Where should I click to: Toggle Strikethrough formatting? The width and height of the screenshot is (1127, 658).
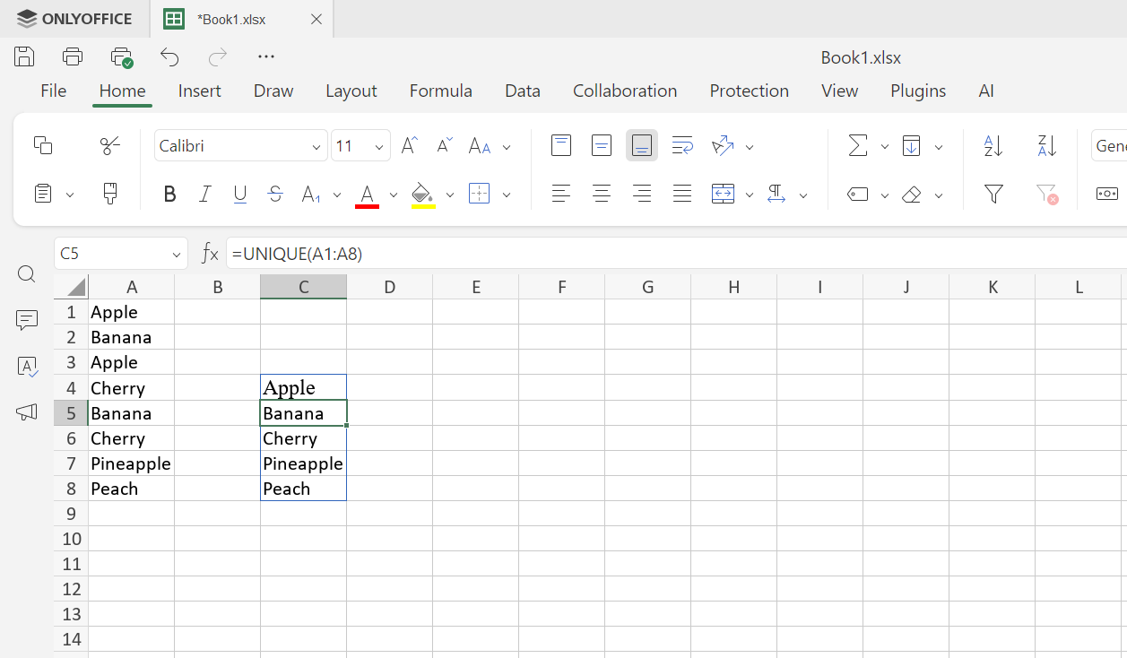click(x=275, y=194)
